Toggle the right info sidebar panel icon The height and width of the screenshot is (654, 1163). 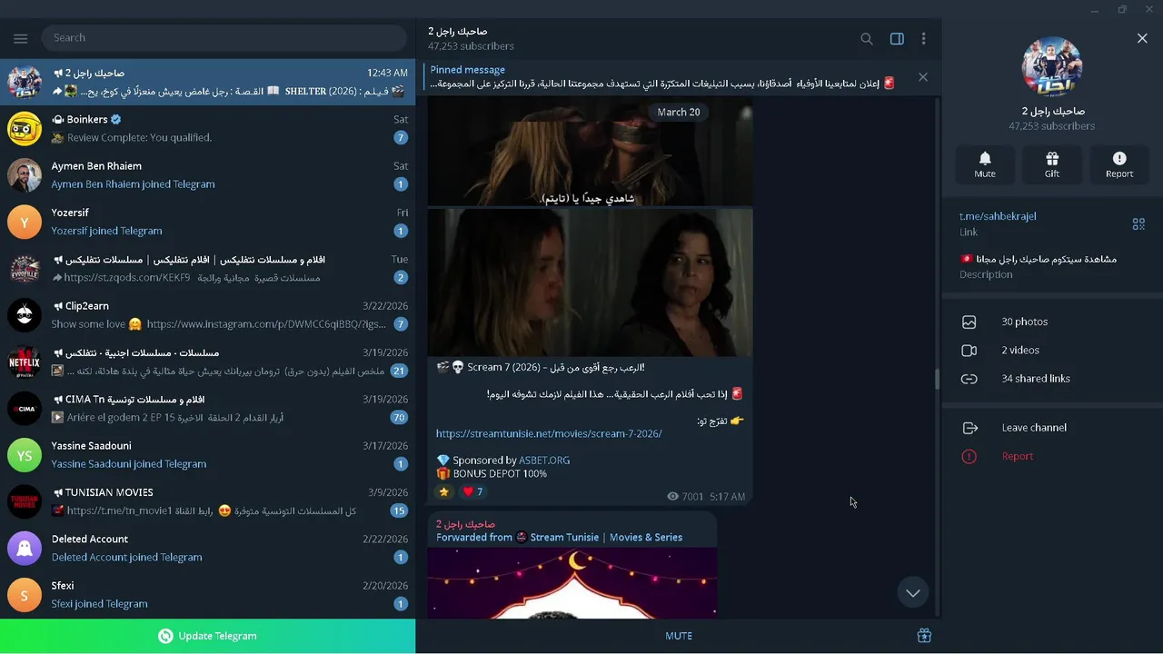897,39
